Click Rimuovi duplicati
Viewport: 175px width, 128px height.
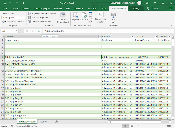coord(38,18)
